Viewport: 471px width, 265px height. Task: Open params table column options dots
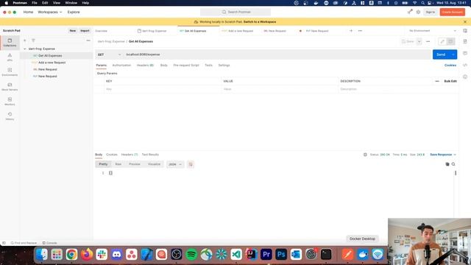coord(437,81)
